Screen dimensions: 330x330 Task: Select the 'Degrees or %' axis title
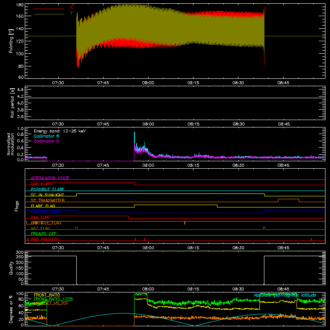(11, 309)
